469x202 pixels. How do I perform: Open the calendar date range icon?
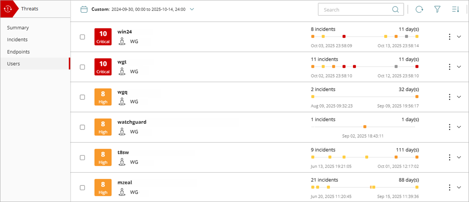tap(84, 9)
